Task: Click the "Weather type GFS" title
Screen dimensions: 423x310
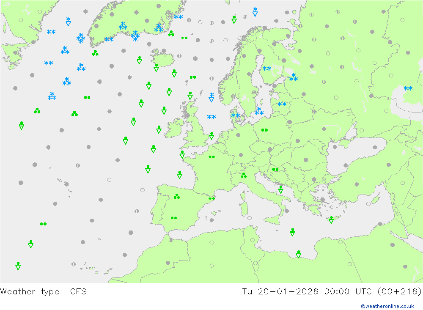Action: pos(44,291)
